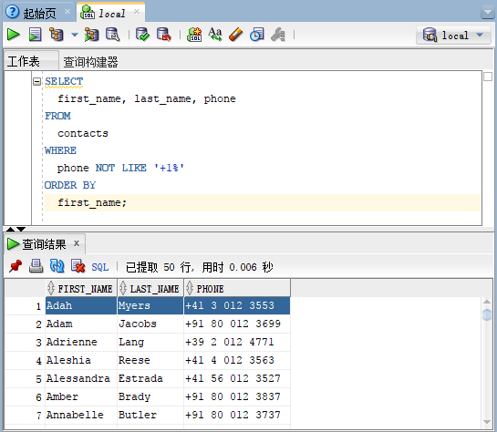Expand the explain plan dropdown arrow
This screenshot has width=497, height=432.
click(74, 35)
